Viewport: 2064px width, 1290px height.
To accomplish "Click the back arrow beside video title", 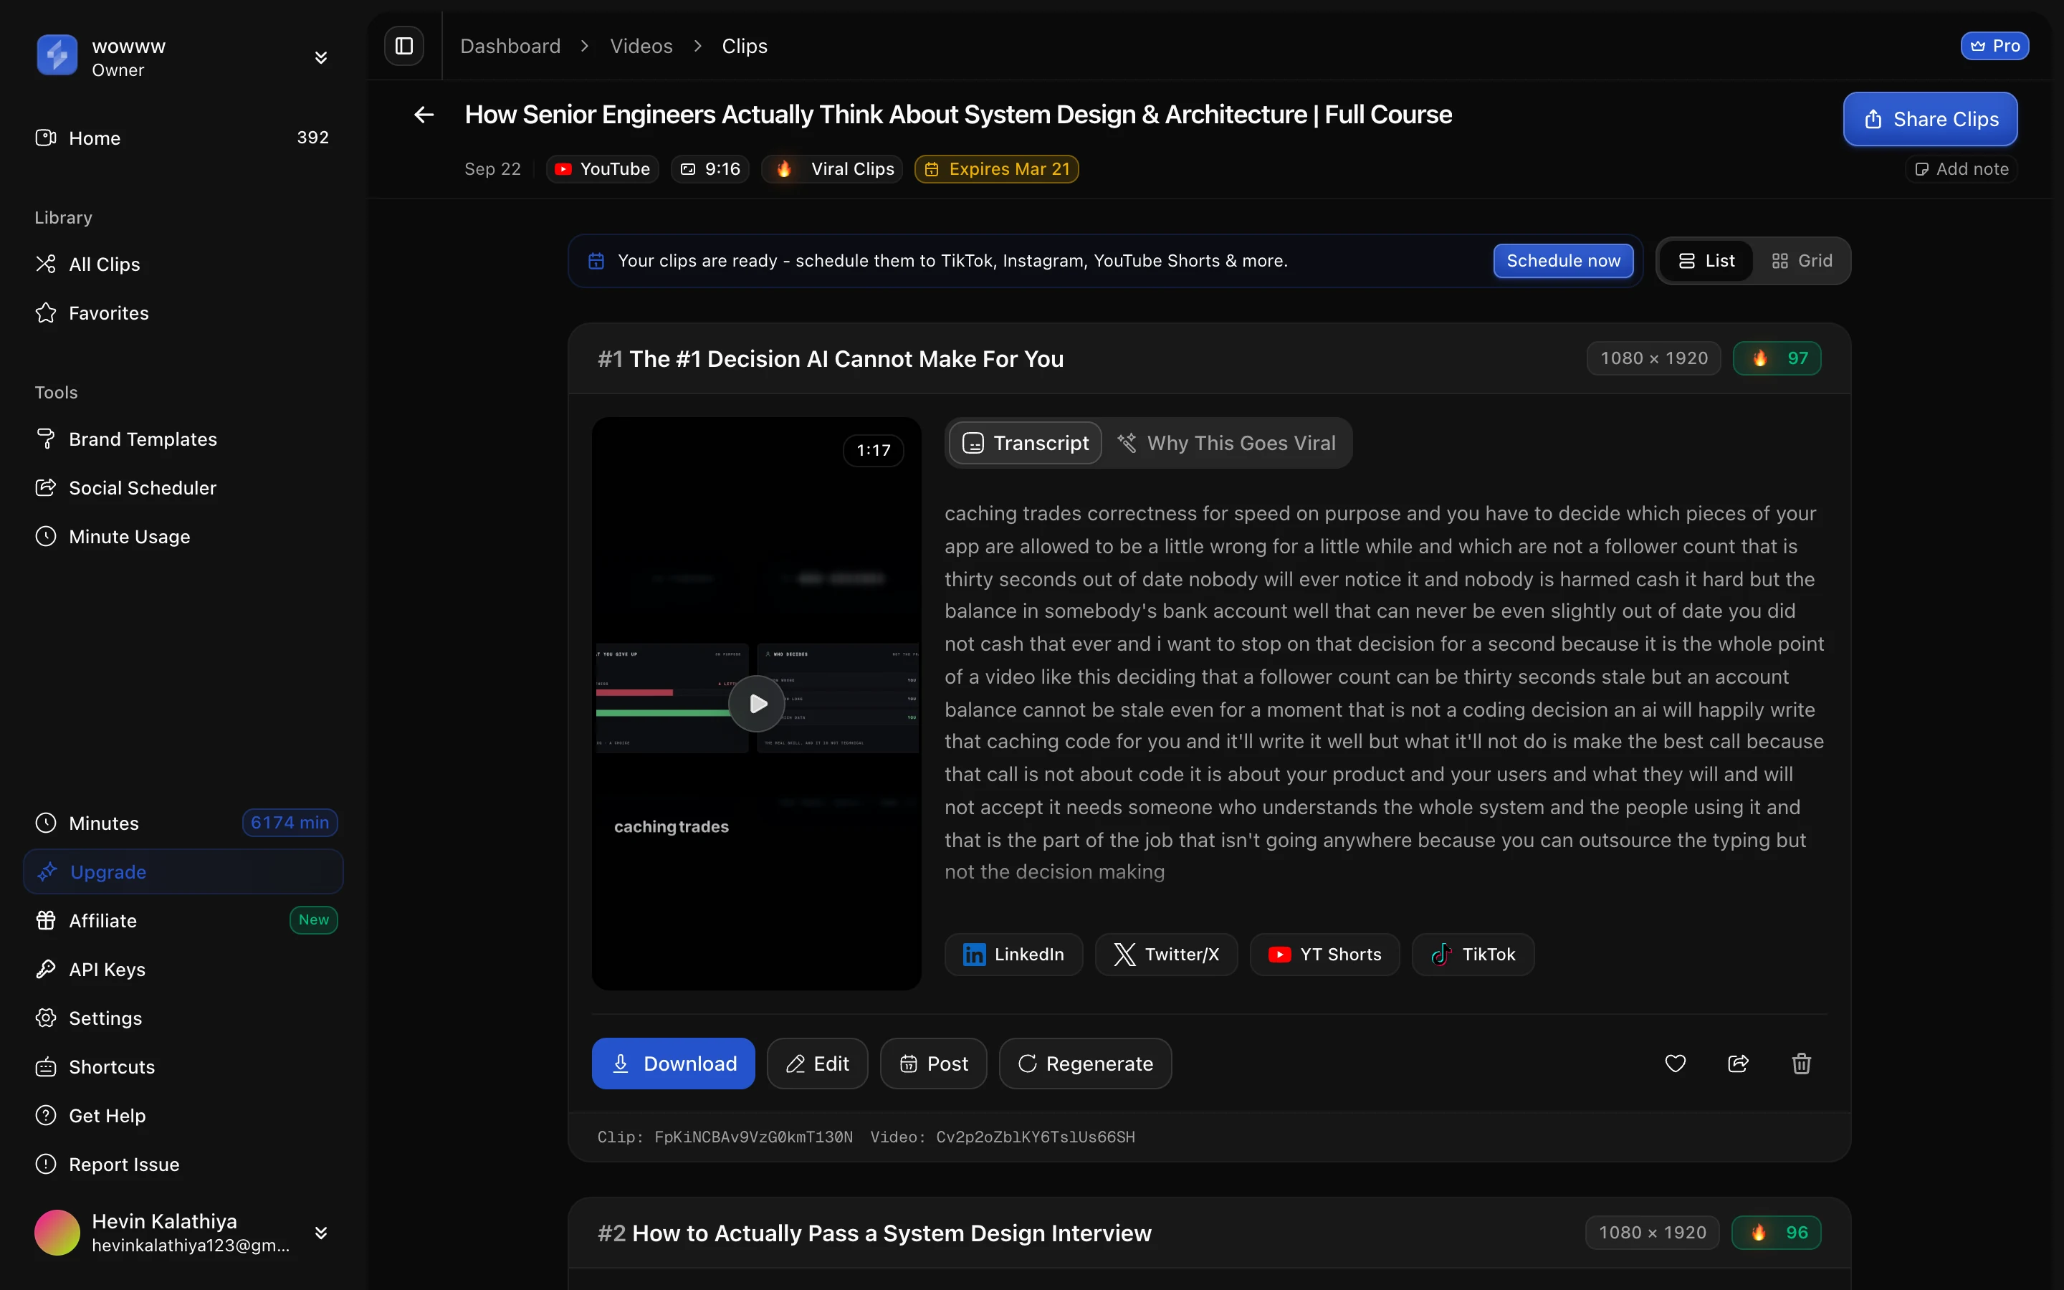I will [x=424, y=115].
